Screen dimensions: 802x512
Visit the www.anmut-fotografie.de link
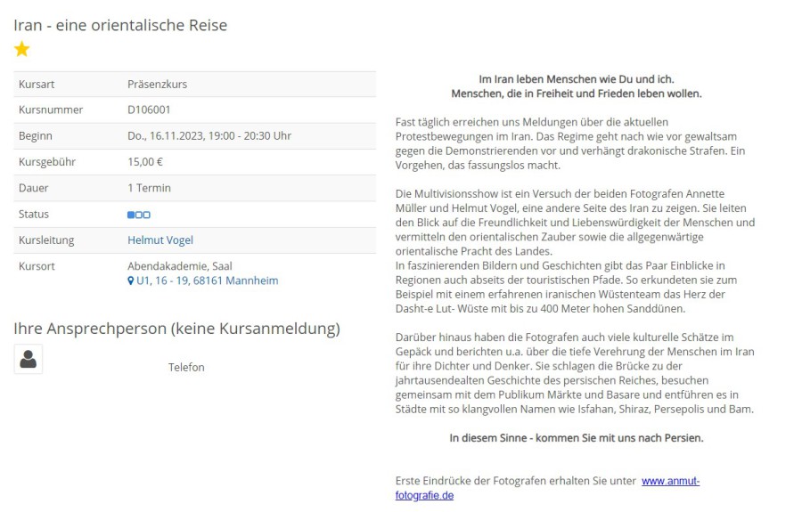(670, 481)
